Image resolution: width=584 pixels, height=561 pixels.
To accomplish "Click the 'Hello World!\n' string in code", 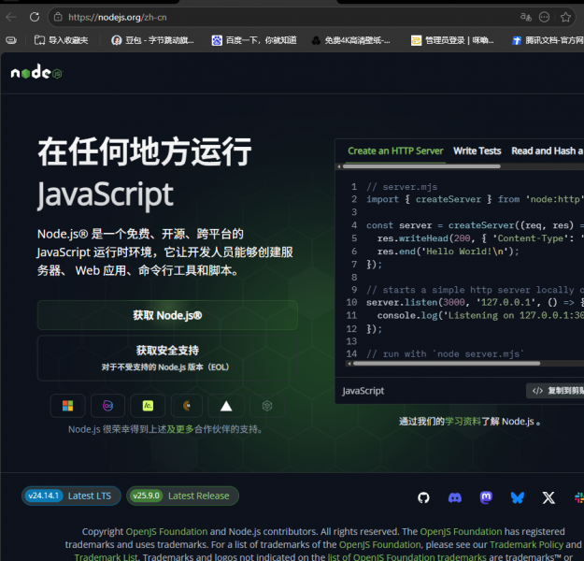I will [463, 252].
